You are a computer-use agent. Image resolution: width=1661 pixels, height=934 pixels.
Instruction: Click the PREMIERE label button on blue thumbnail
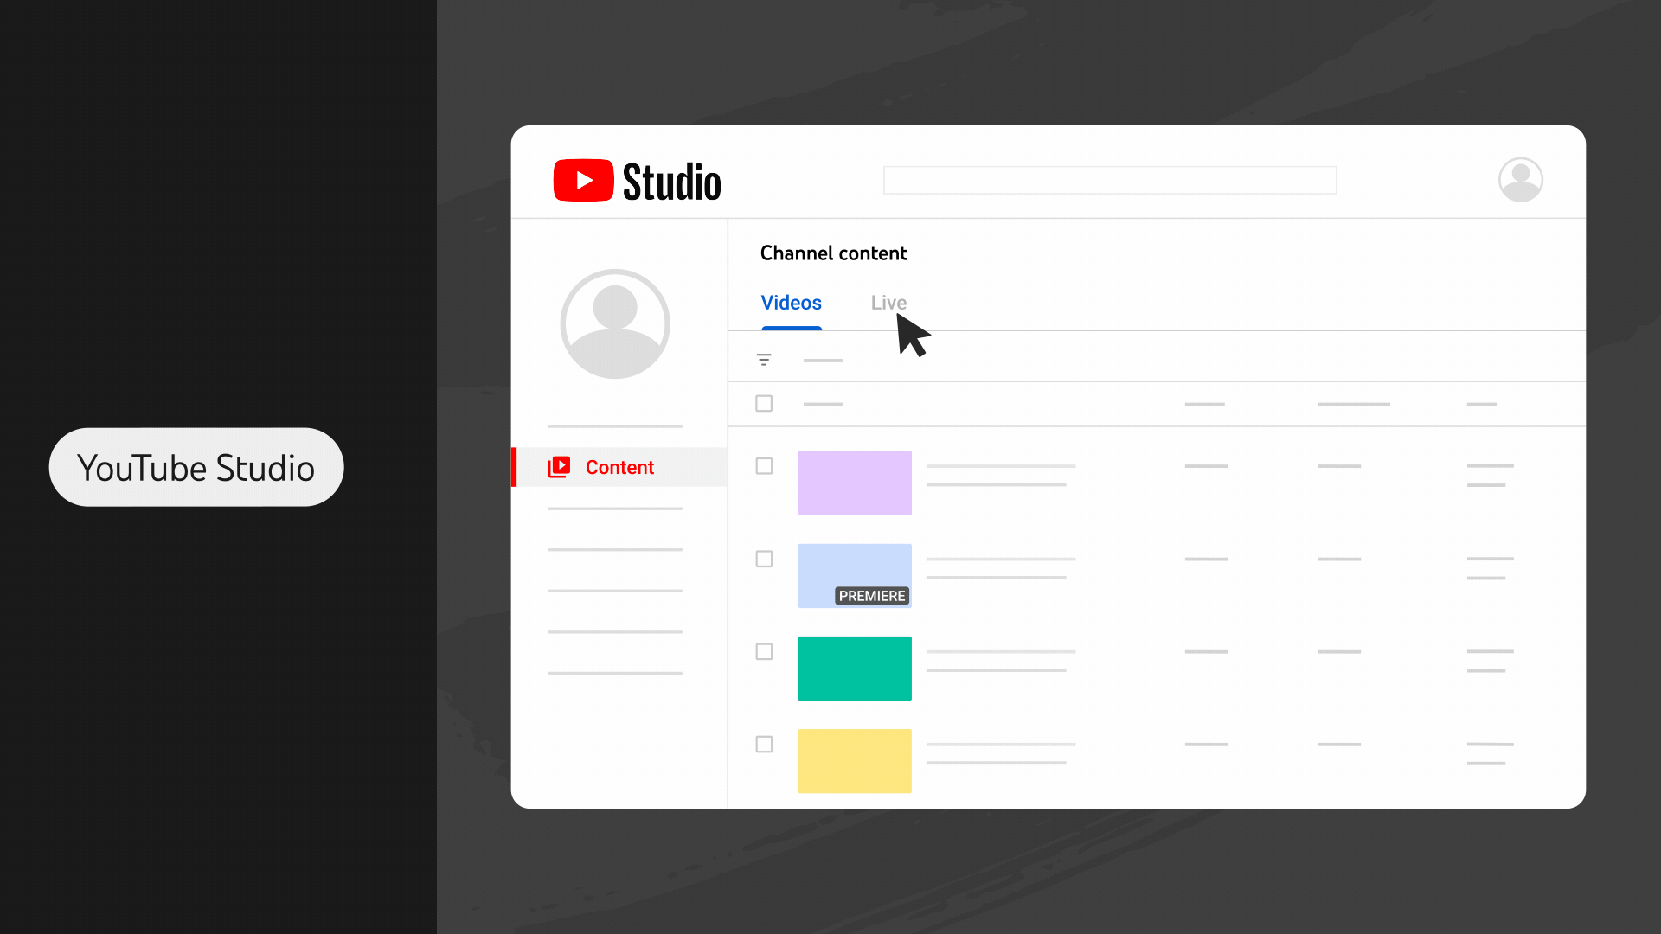click(x=871, y=595)
